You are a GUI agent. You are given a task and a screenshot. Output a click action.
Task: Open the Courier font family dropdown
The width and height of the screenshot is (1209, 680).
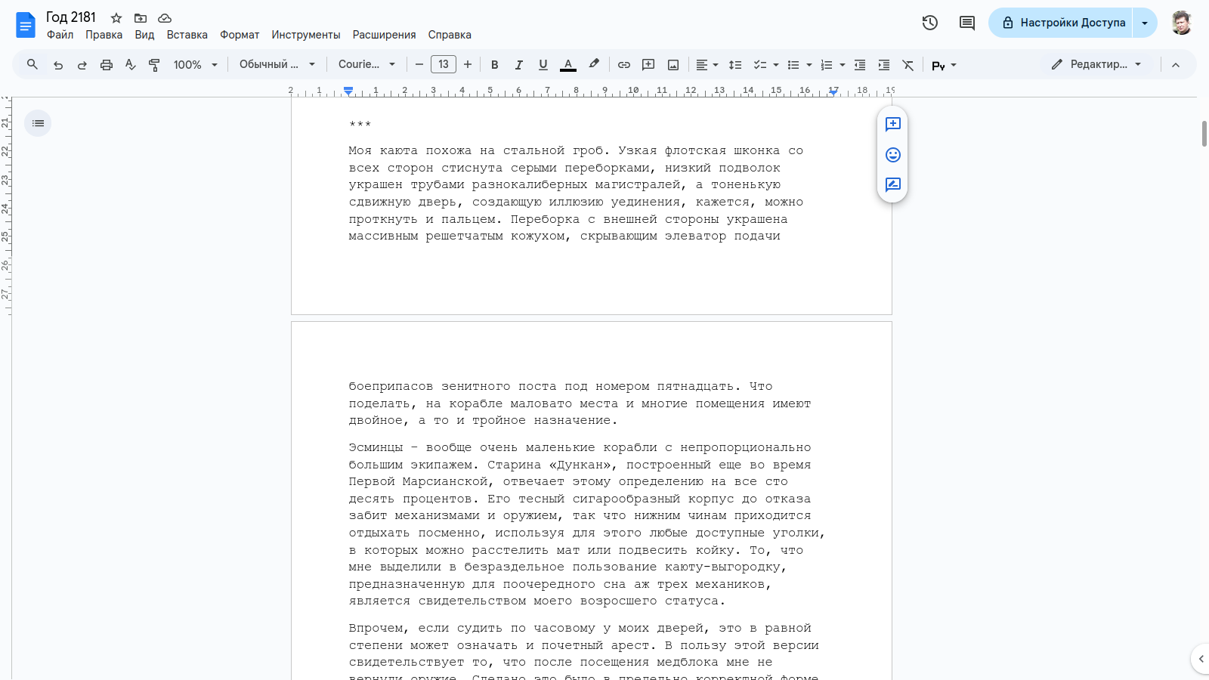[367, 65]
